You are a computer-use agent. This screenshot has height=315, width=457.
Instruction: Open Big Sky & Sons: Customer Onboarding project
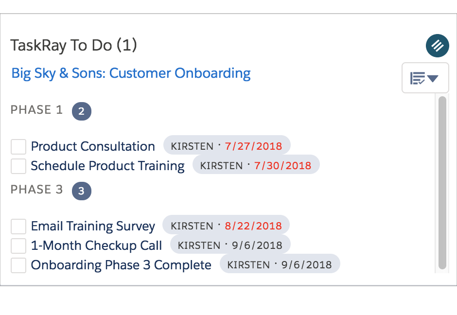[130, 73]
